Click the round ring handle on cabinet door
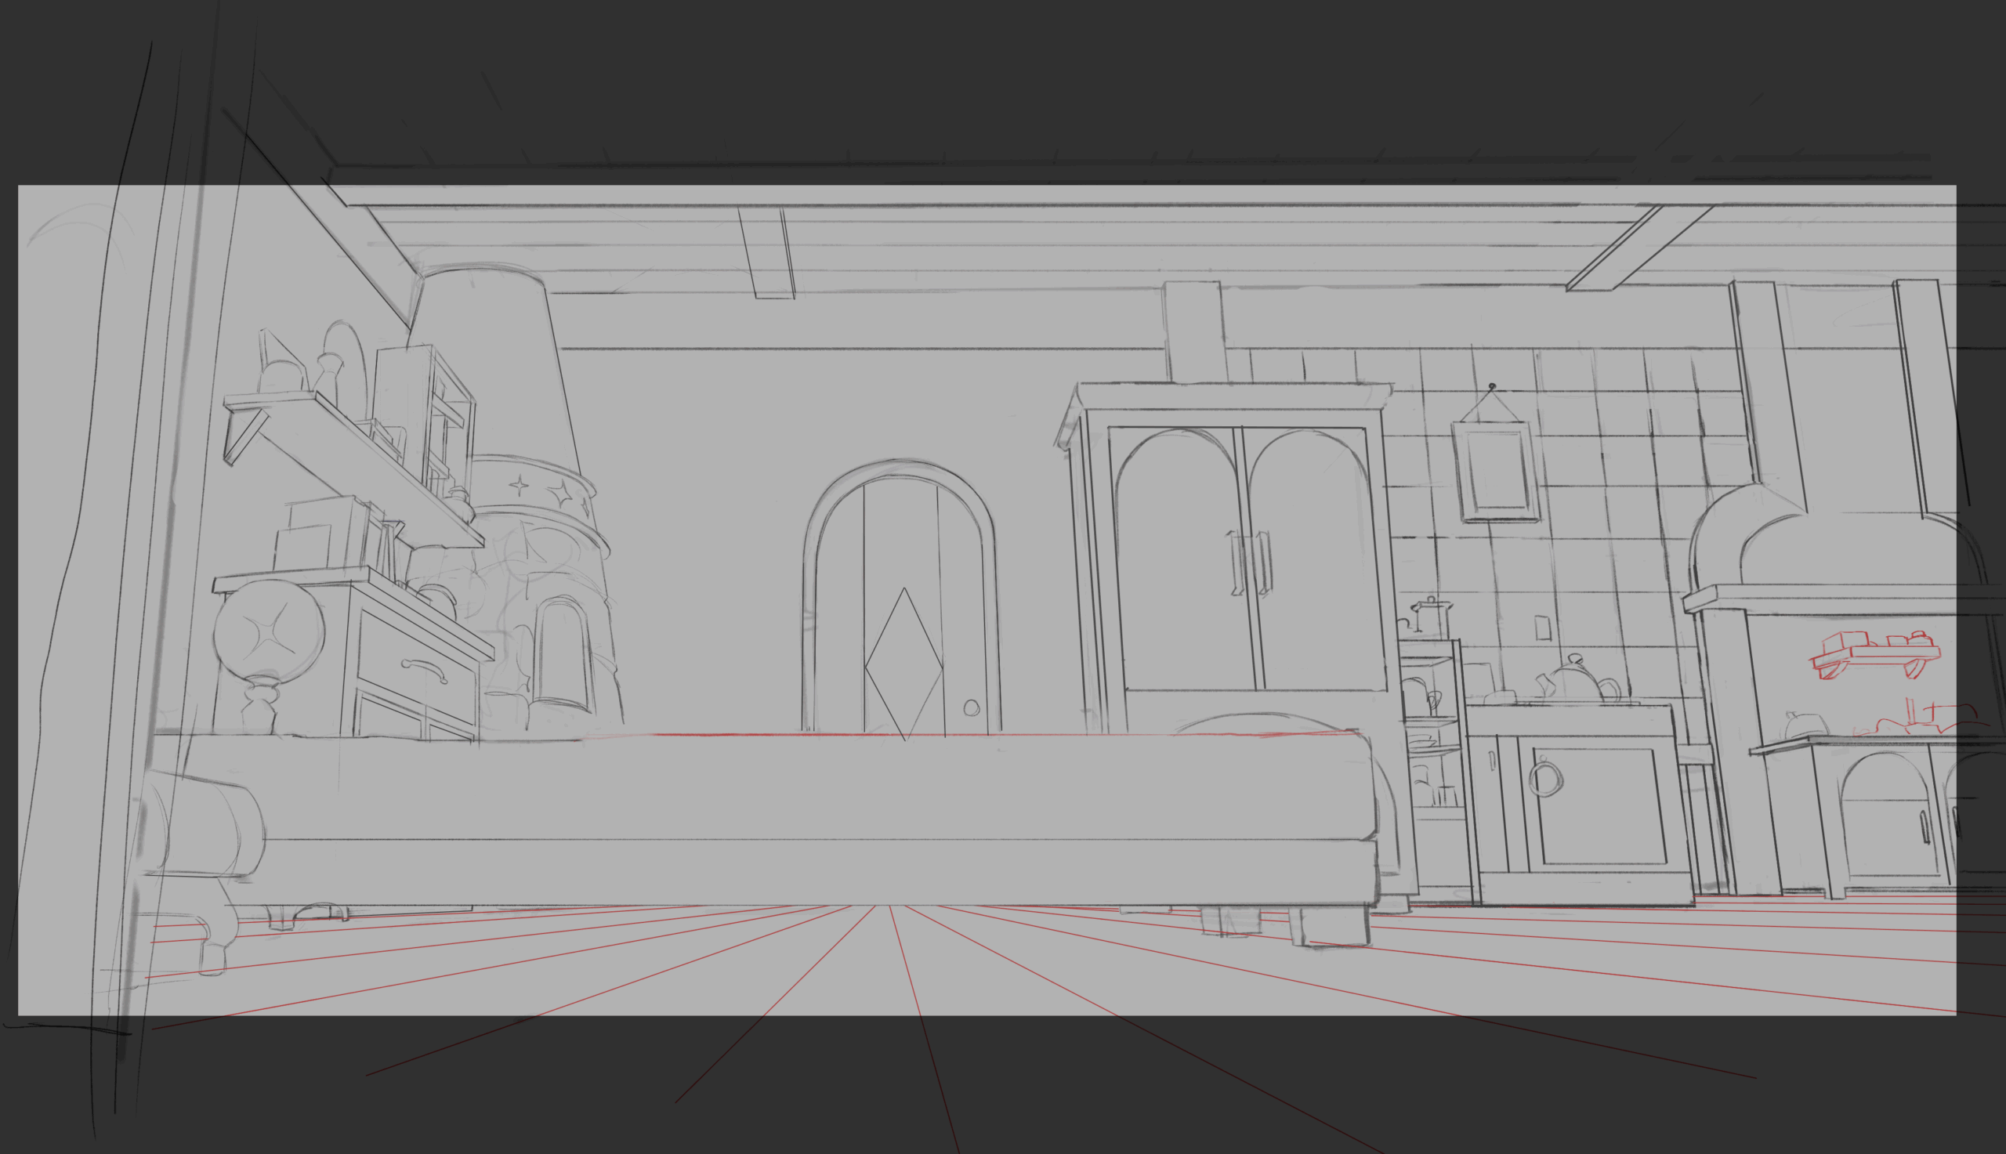The width and height of the screenshot is (2006, 1154). [x=1544, y=777]
